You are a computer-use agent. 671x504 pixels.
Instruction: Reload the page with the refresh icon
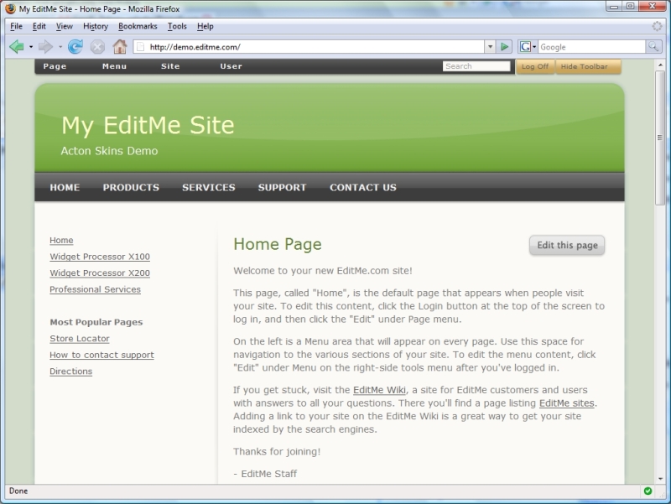75,46
